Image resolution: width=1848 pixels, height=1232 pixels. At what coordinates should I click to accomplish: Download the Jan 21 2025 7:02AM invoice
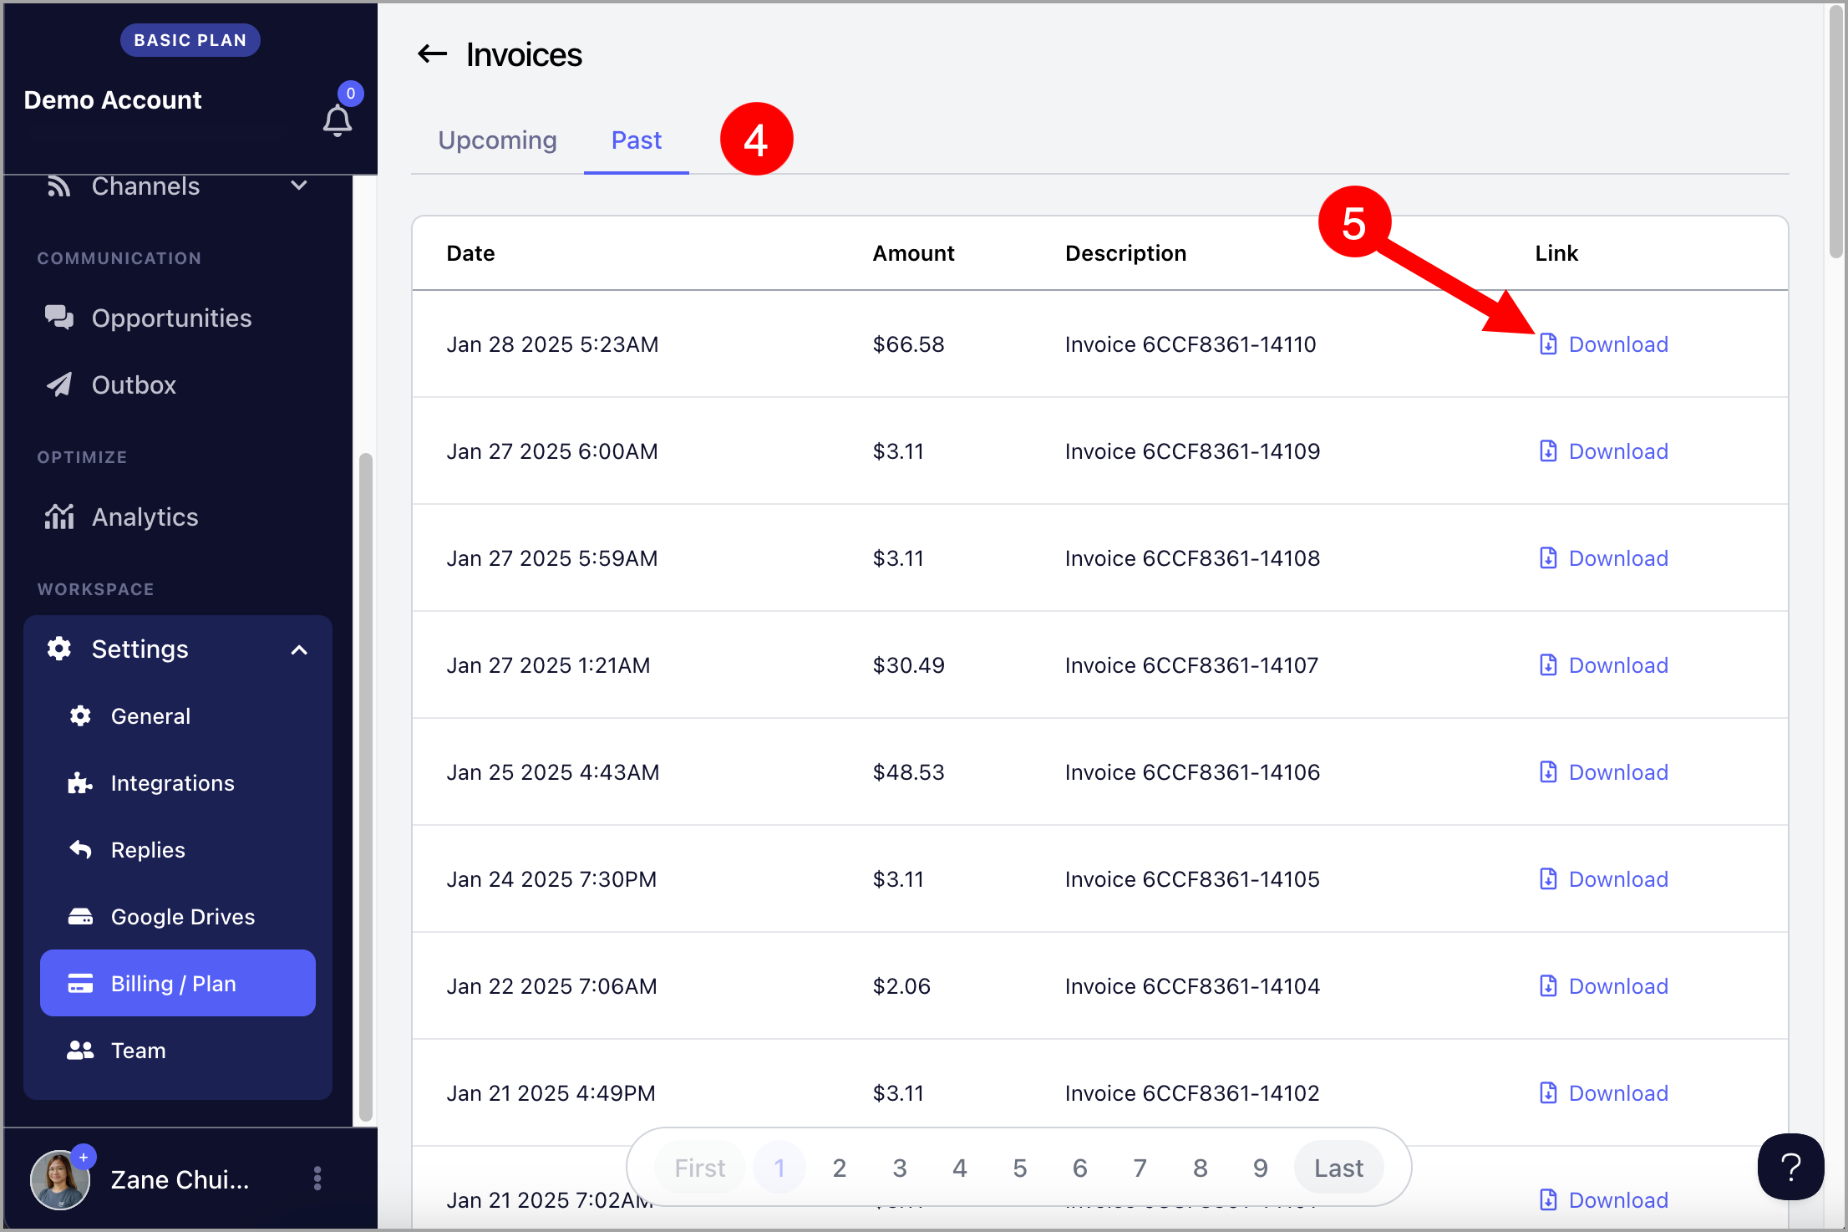(x=1603, y=1200)
